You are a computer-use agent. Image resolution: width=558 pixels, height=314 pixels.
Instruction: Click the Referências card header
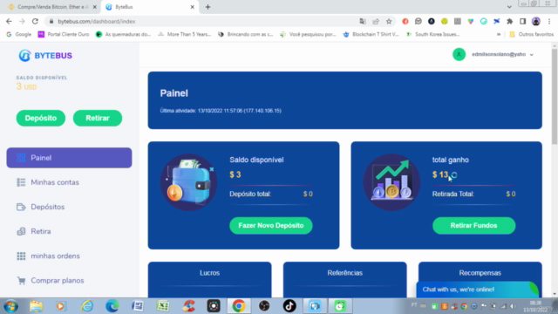[345, 273]
